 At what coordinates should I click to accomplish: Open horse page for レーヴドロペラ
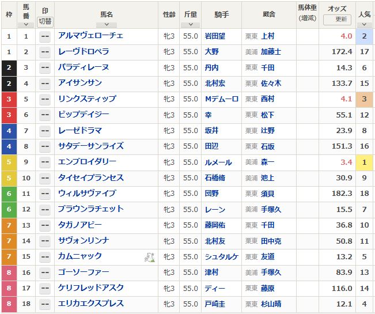click(x=84, y=52)
